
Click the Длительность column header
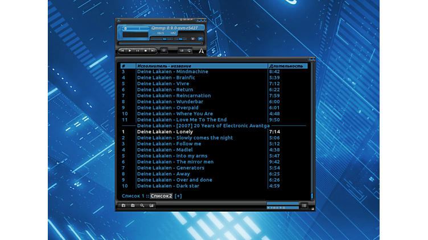pyautogui.click(x=286, y=66)
